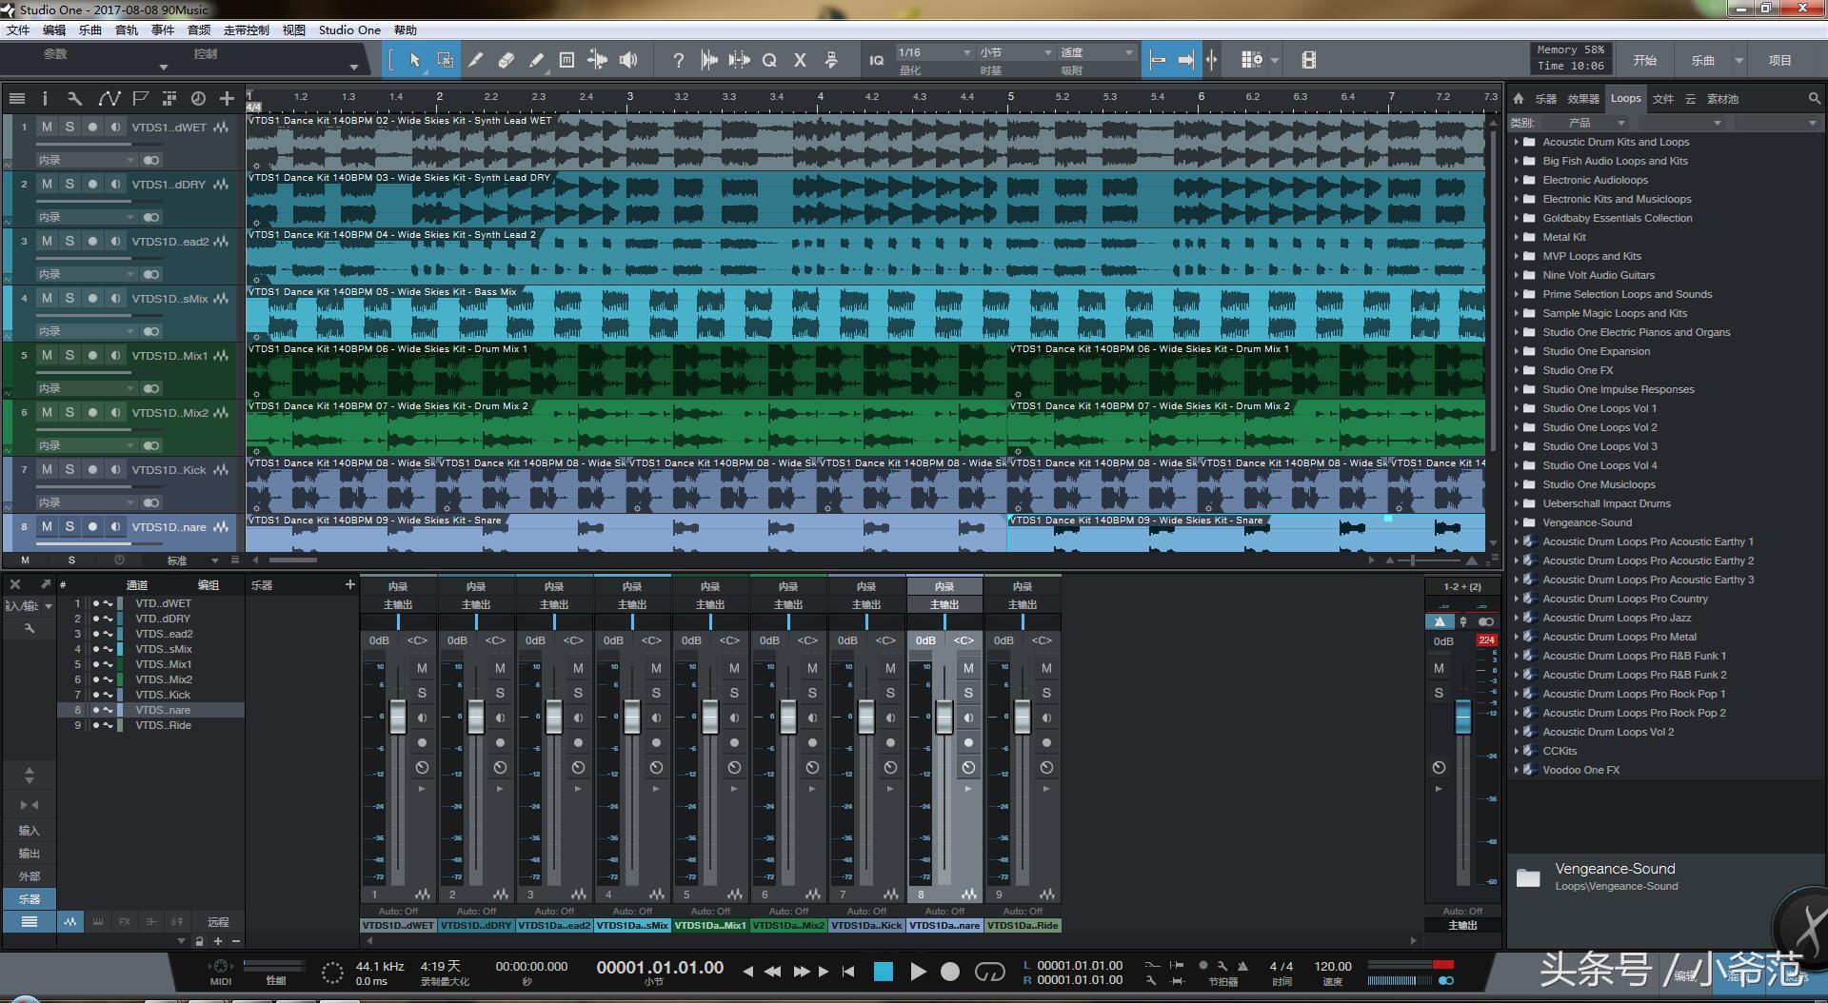The height and width of the screenshot is (1003, 1828).
Task: Open the Inspector (i) icon
Action: pyautogui.click(x=44, y=98)
